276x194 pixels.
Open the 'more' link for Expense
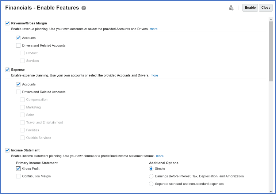(154, 75)
